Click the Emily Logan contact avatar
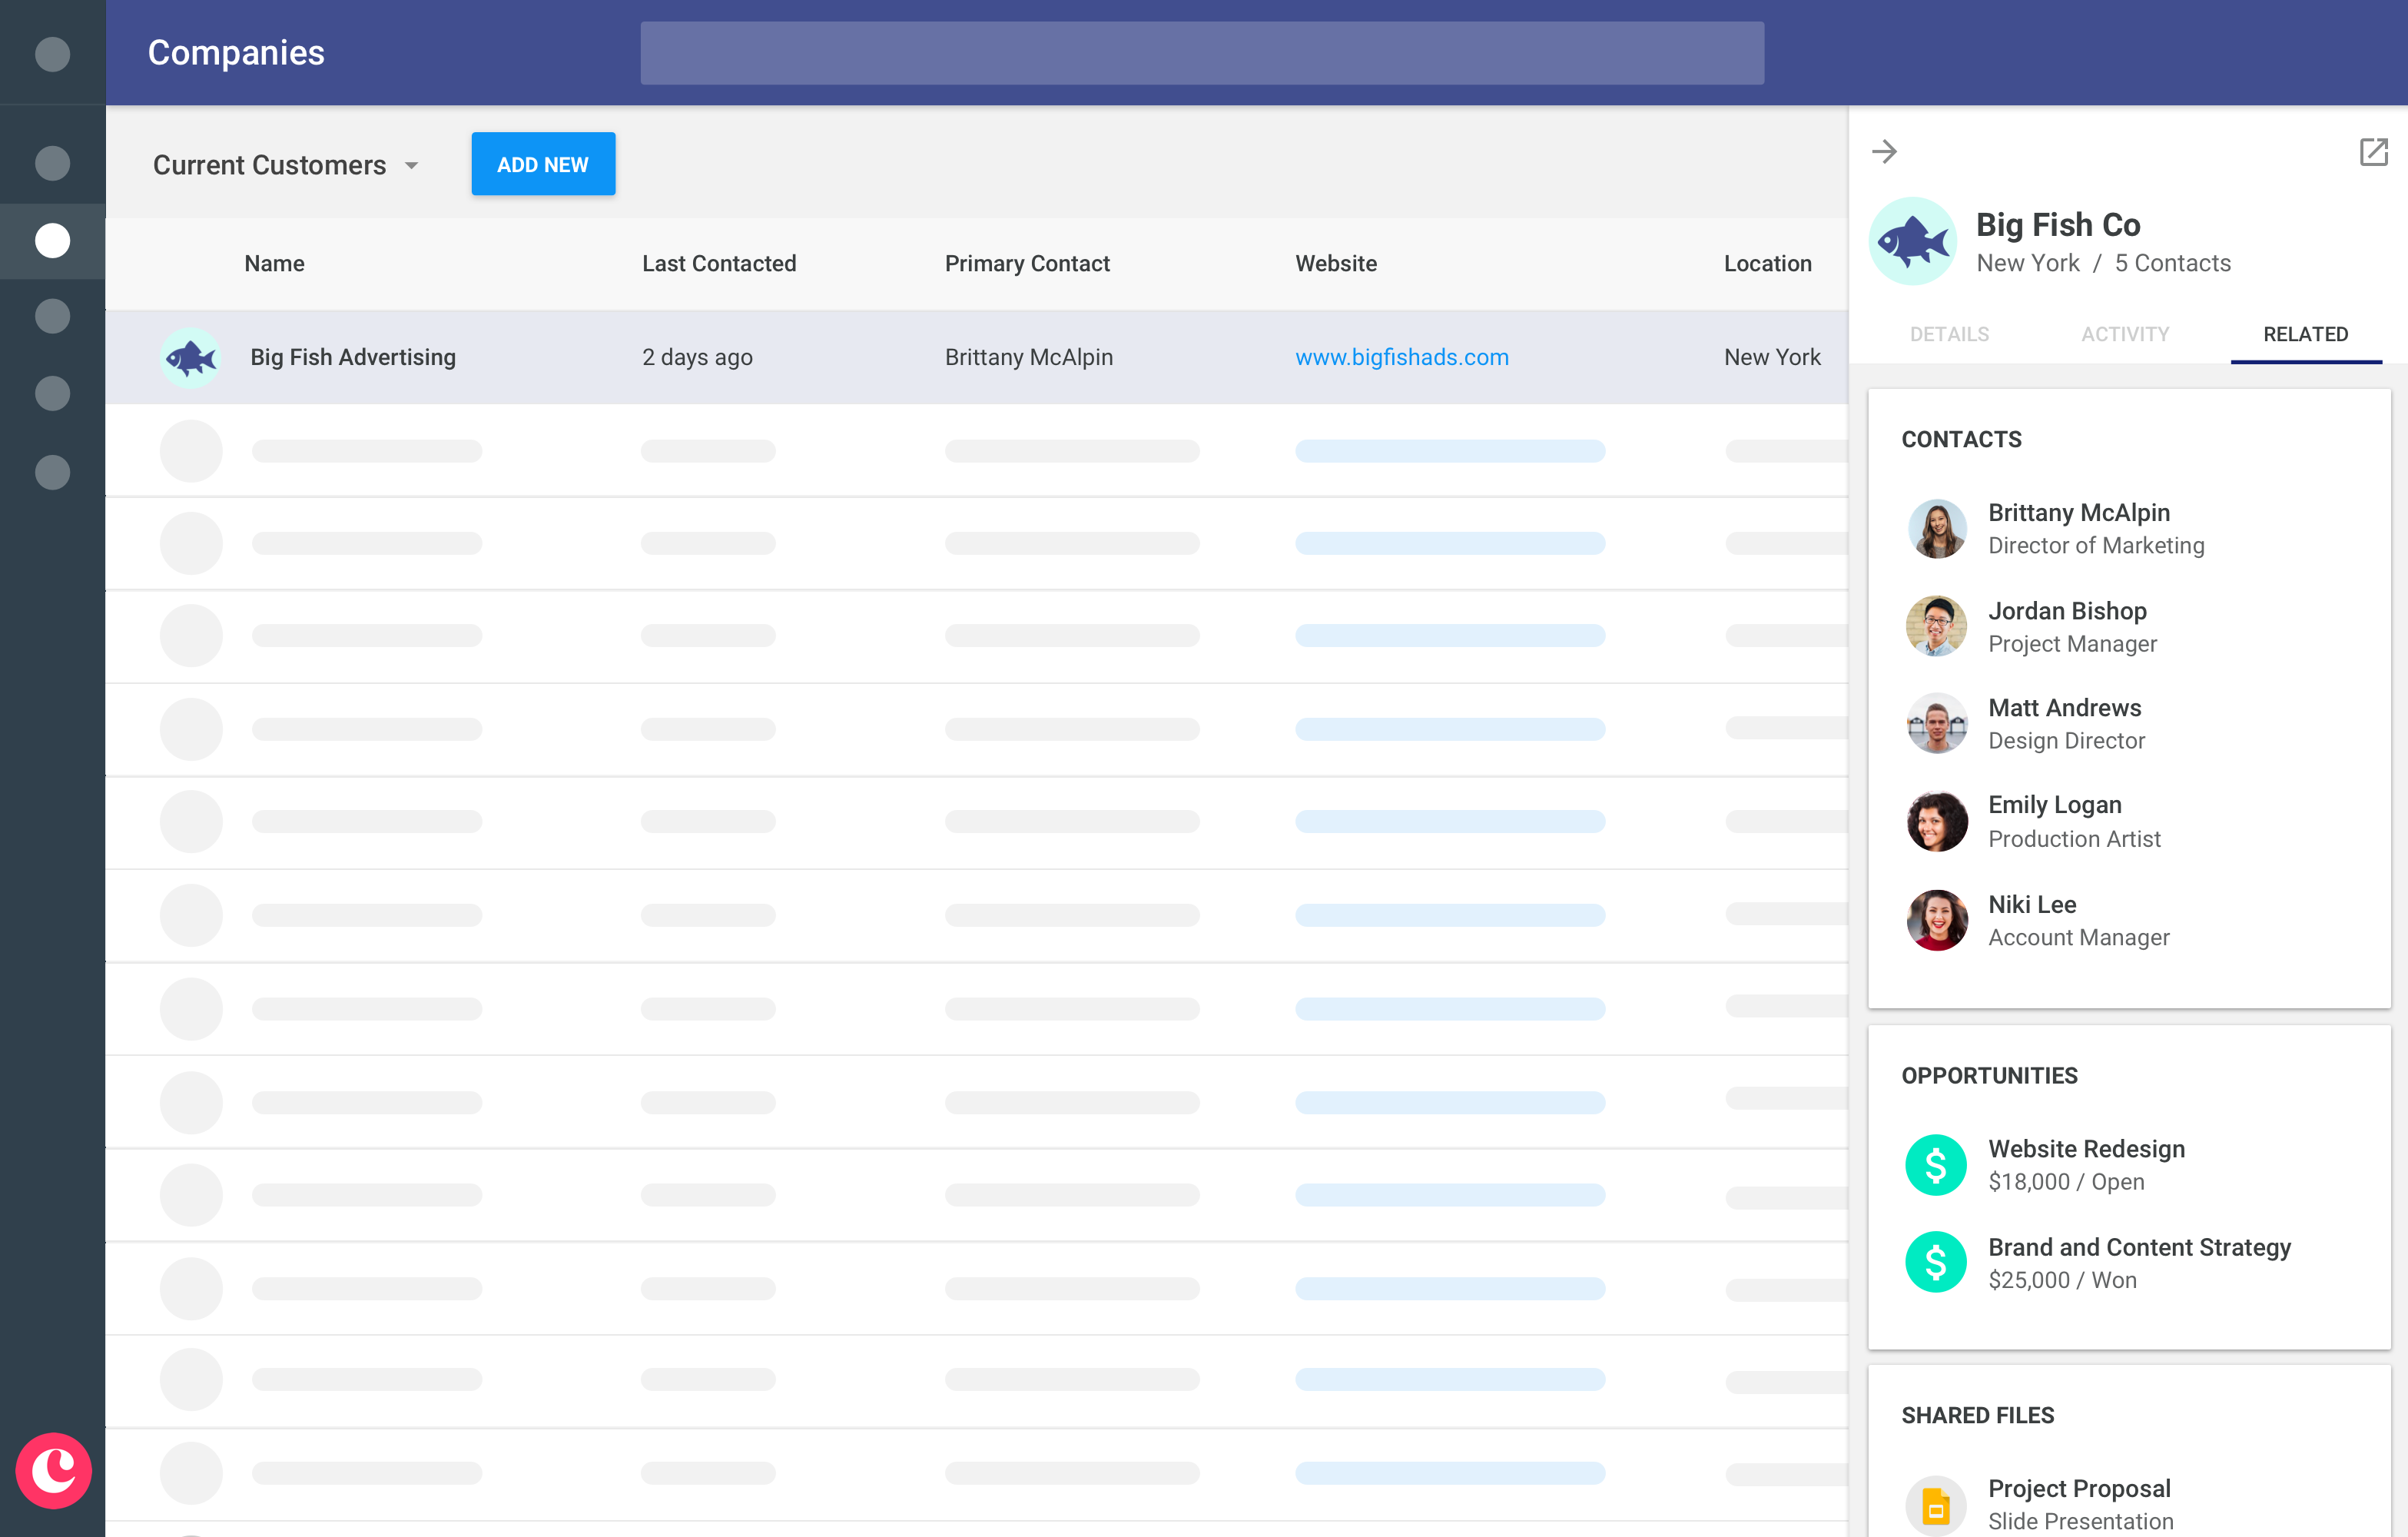Screen dimensions: 2408x1537 point(1936,819)
